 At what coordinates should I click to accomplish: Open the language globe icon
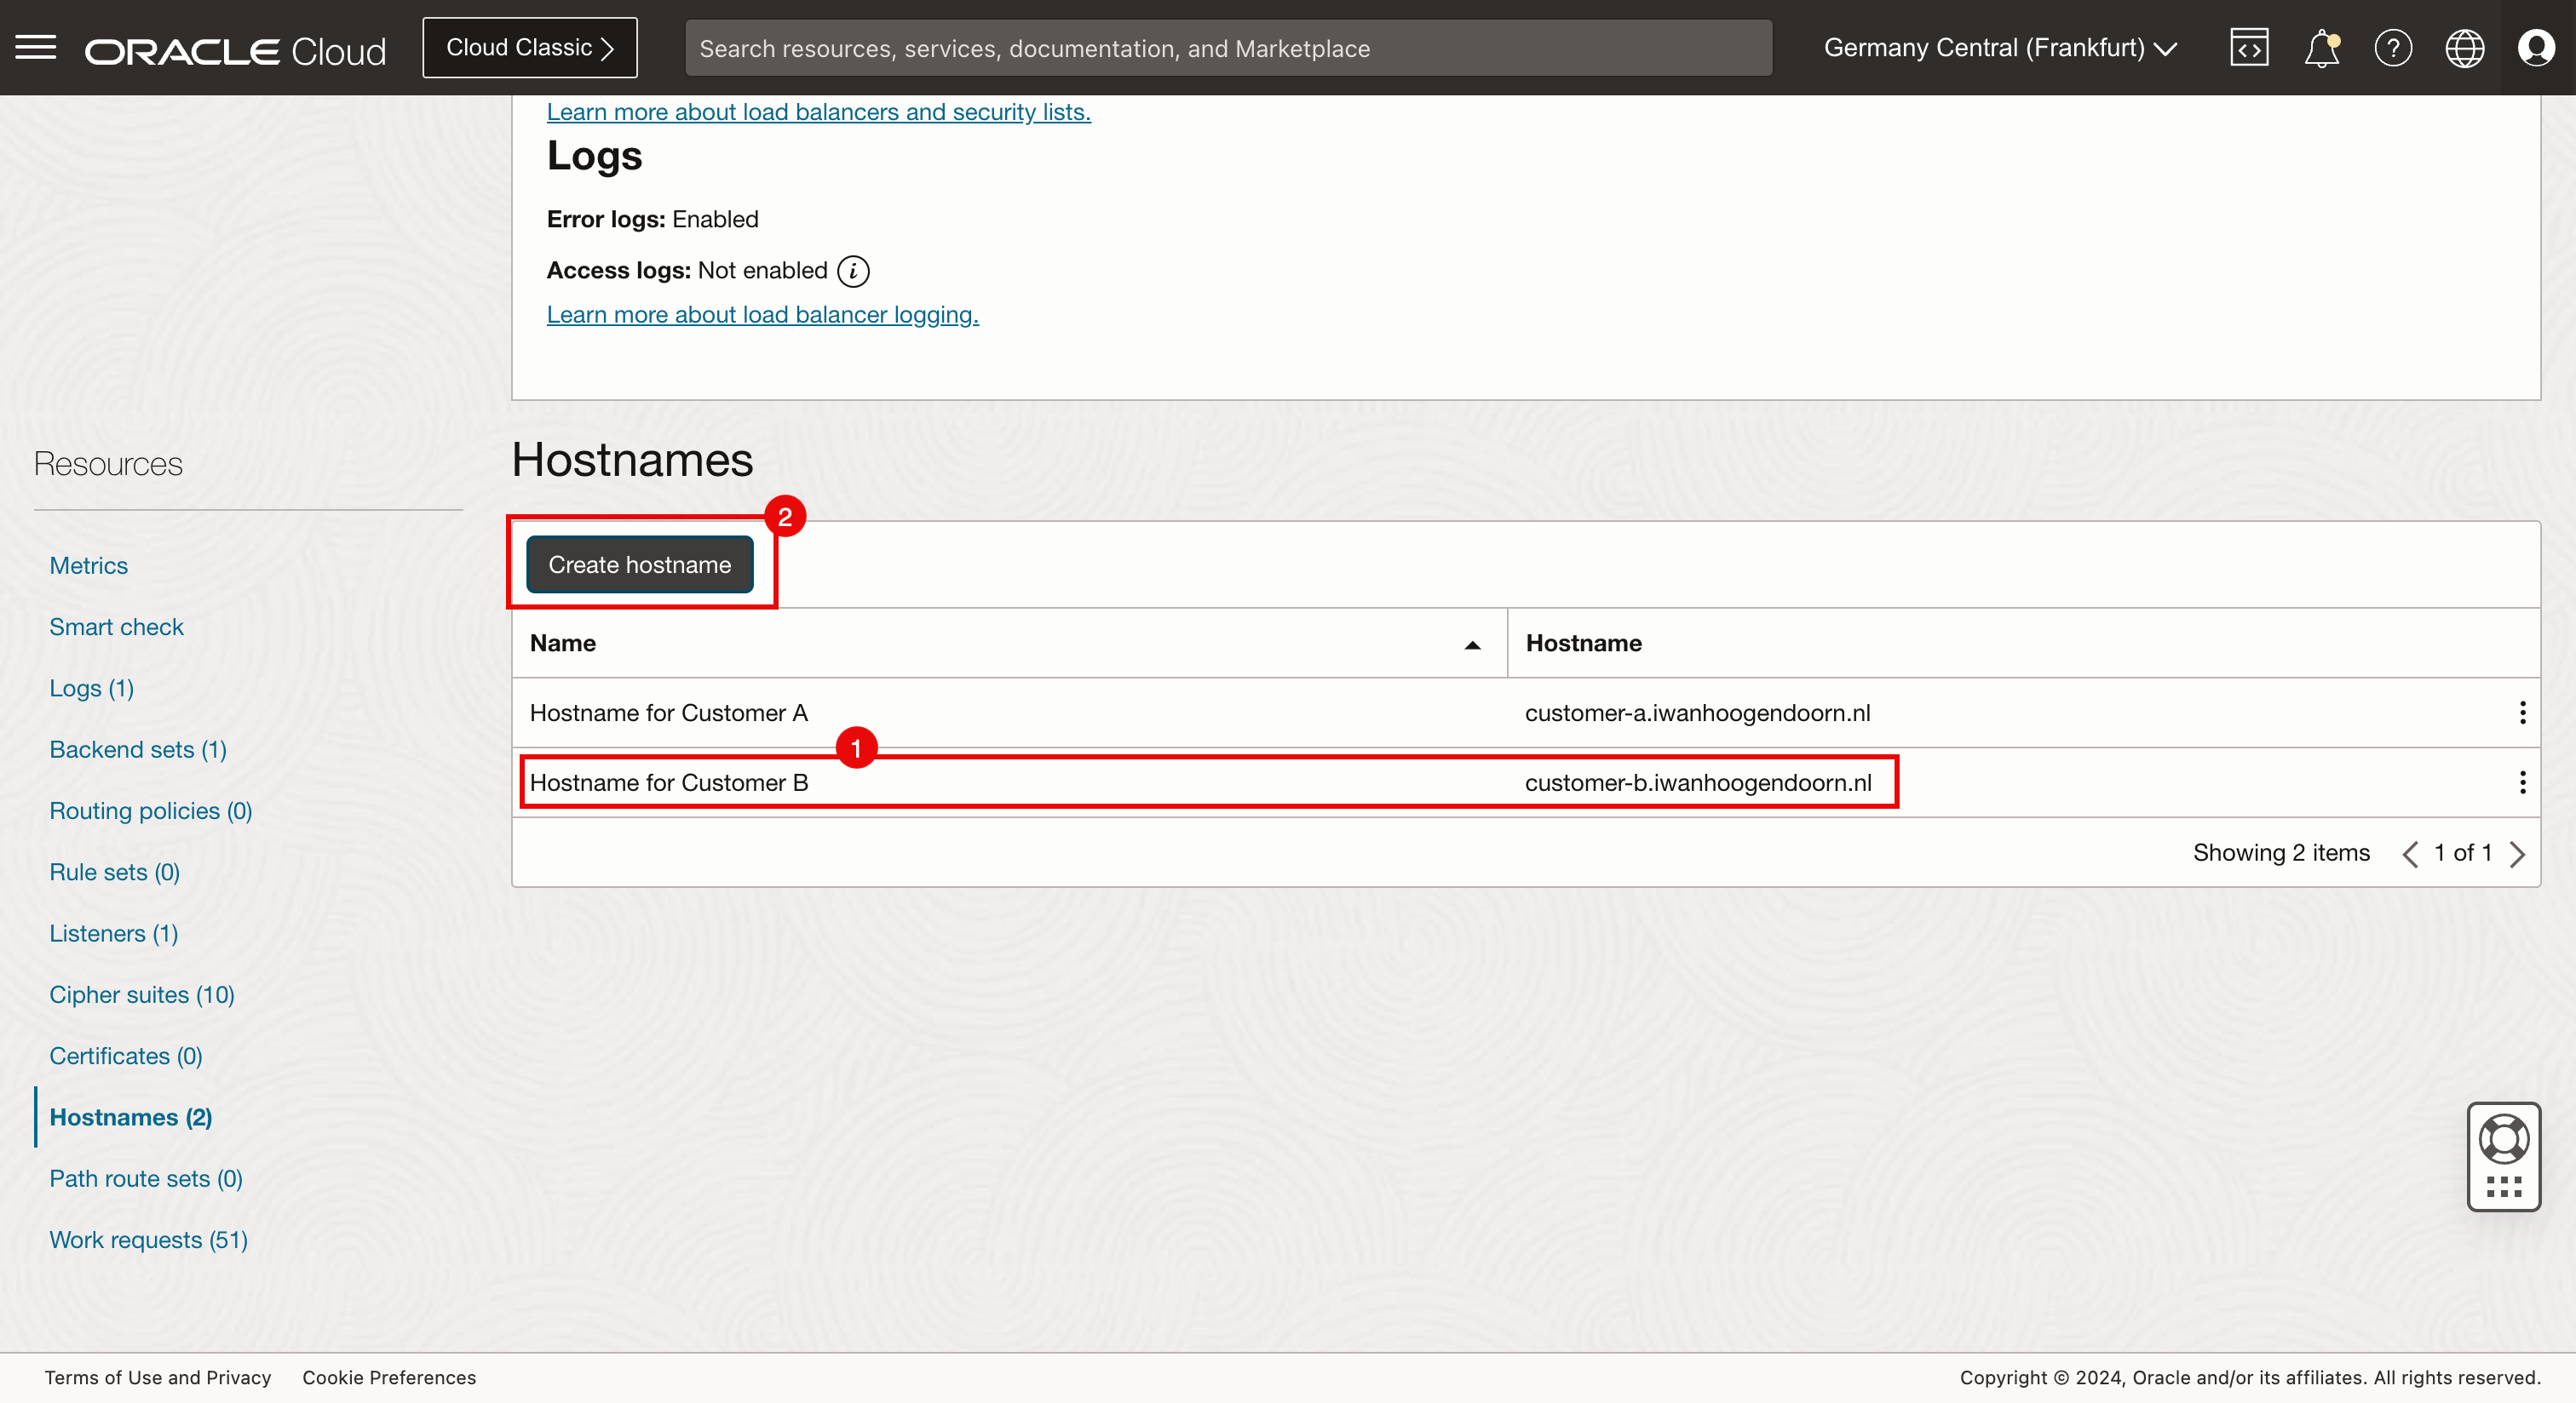[x=2464, y=48]
